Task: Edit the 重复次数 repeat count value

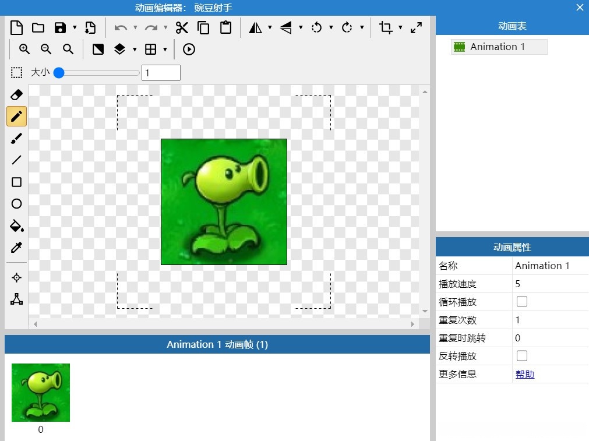Action: [x=551, y=320]
